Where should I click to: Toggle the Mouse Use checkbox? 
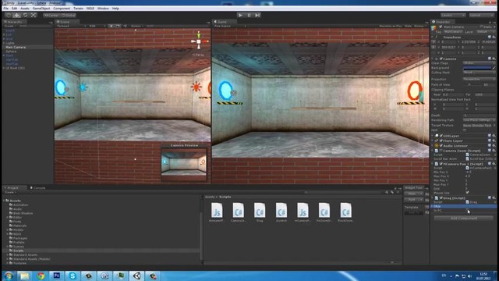(467, 193)
